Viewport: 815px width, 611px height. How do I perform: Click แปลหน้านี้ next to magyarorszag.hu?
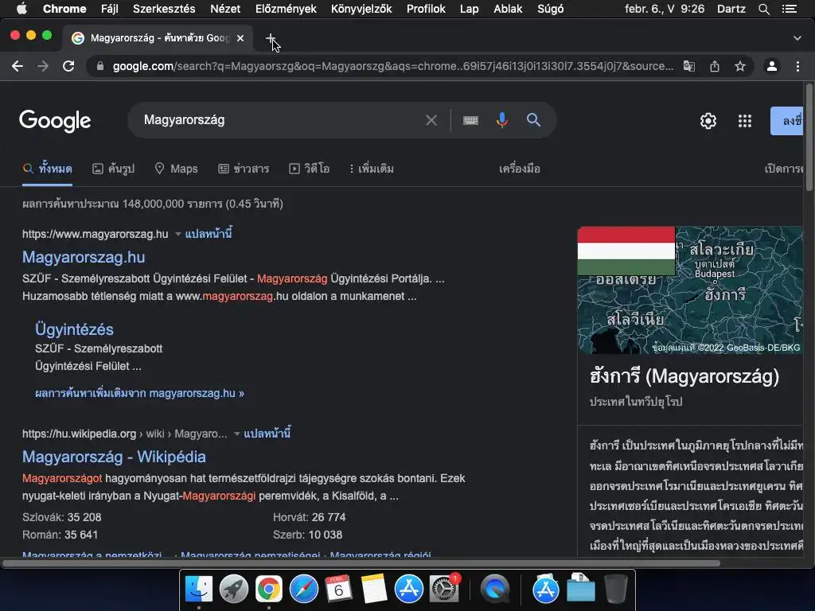(x=209, y=234)
